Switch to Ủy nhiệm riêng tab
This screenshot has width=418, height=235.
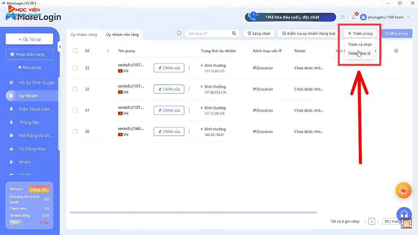coord(84,34)
